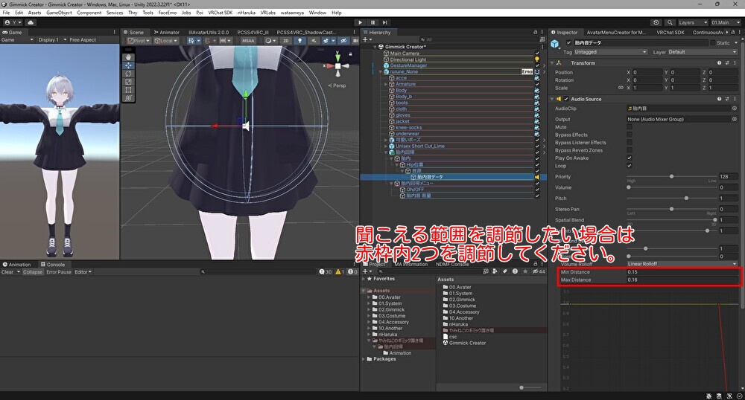Open the Local dropdown

coord(165,41)
